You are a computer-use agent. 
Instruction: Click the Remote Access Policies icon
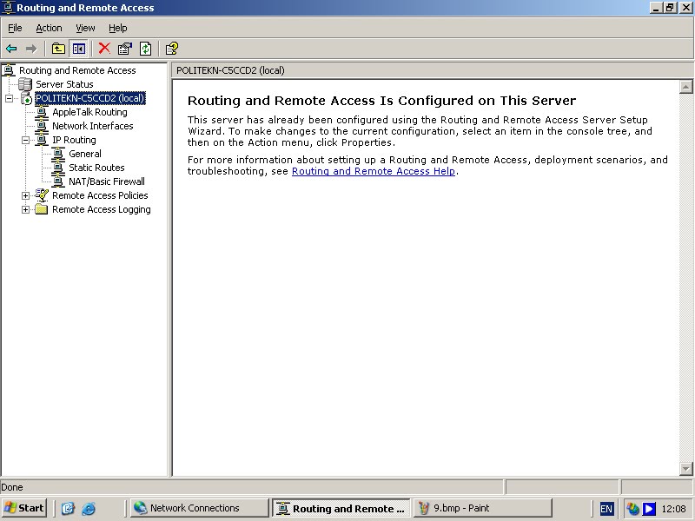coord(41,195)
